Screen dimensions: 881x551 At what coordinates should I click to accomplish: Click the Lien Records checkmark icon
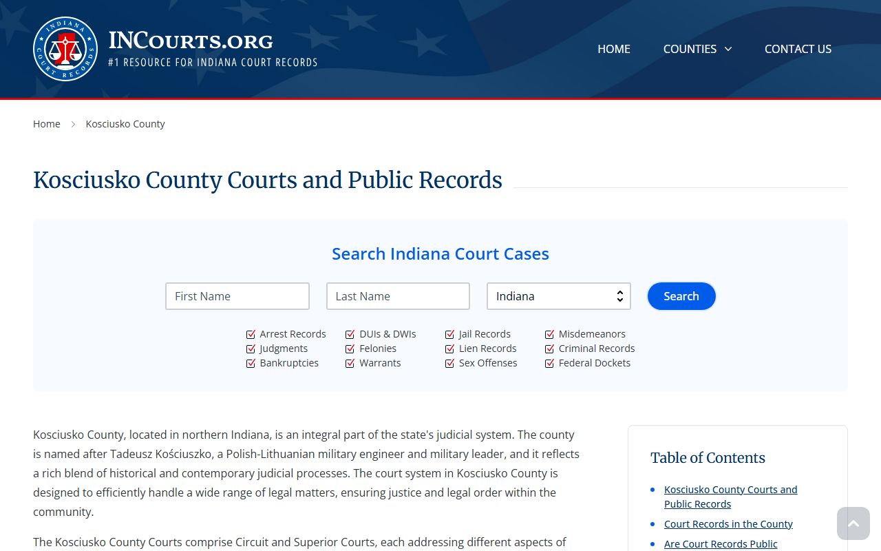tap(450, 349)
